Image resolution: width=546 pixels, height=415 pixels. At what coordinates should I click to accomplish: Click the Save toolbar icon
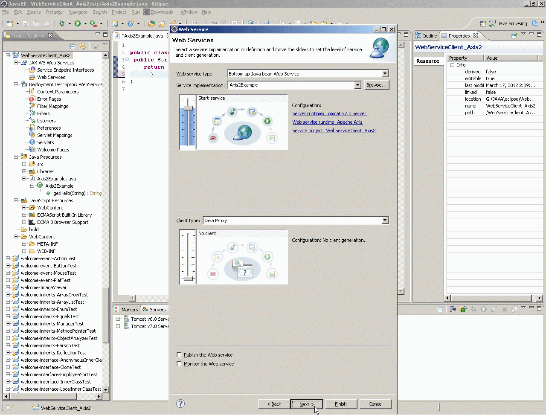pos(26,23)
